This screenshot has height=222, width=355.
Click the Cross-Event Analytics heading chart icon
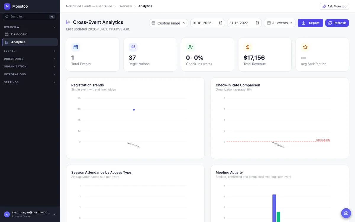coord(68,22)
